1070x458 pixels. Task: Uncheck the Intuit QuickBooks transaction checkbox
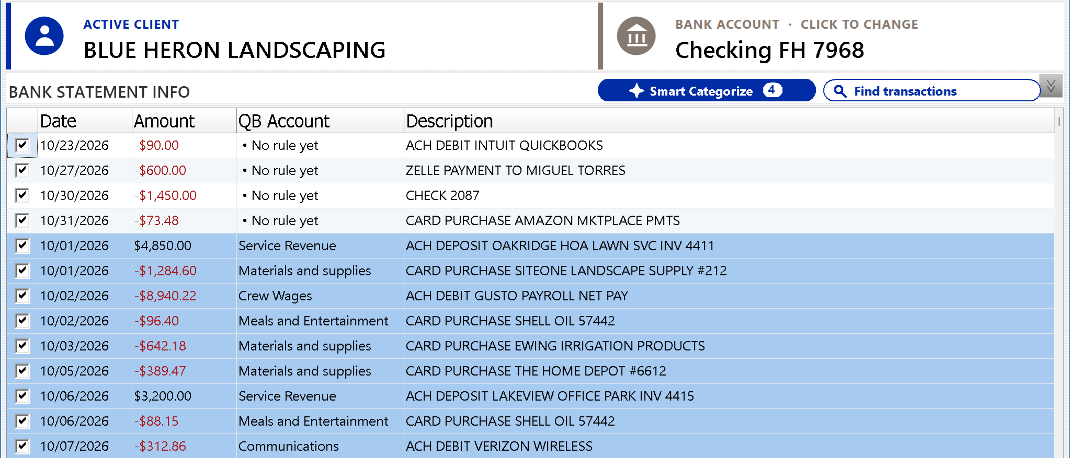click(x=22, y=145)
